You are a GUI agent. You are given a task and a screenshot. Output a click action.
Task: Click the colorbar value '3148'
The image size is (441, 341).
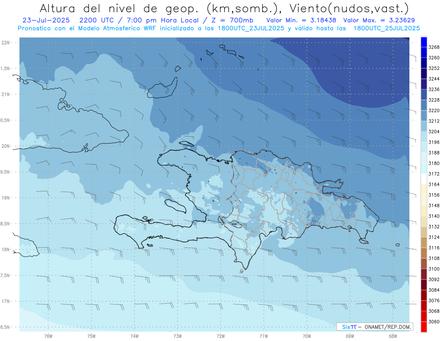tap(434, 206)
